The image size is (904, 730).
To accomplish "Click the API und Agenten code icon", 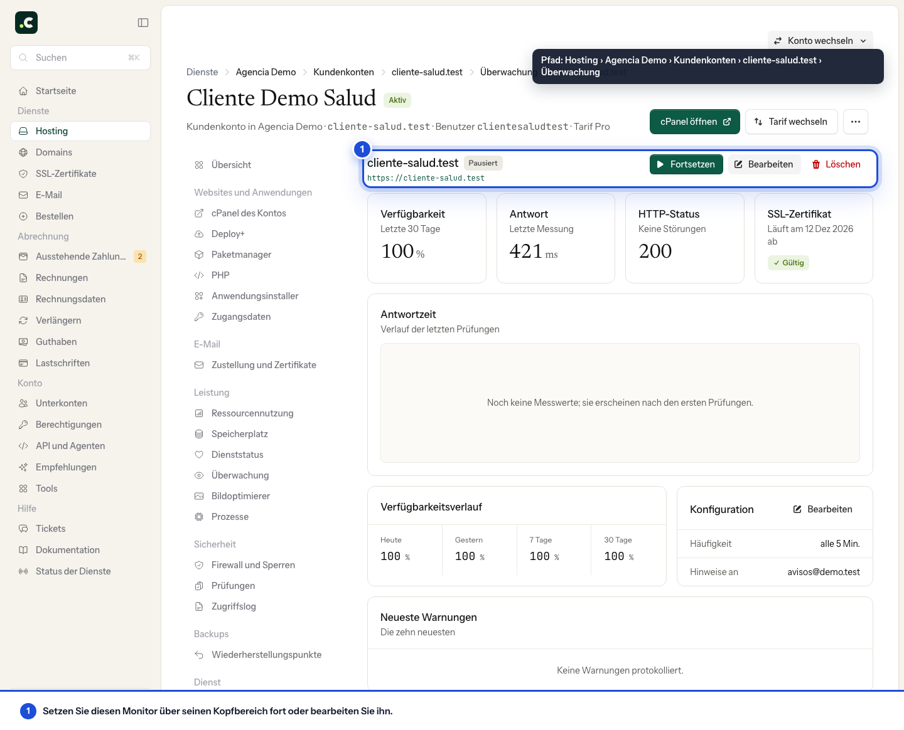I will [23, 446].
